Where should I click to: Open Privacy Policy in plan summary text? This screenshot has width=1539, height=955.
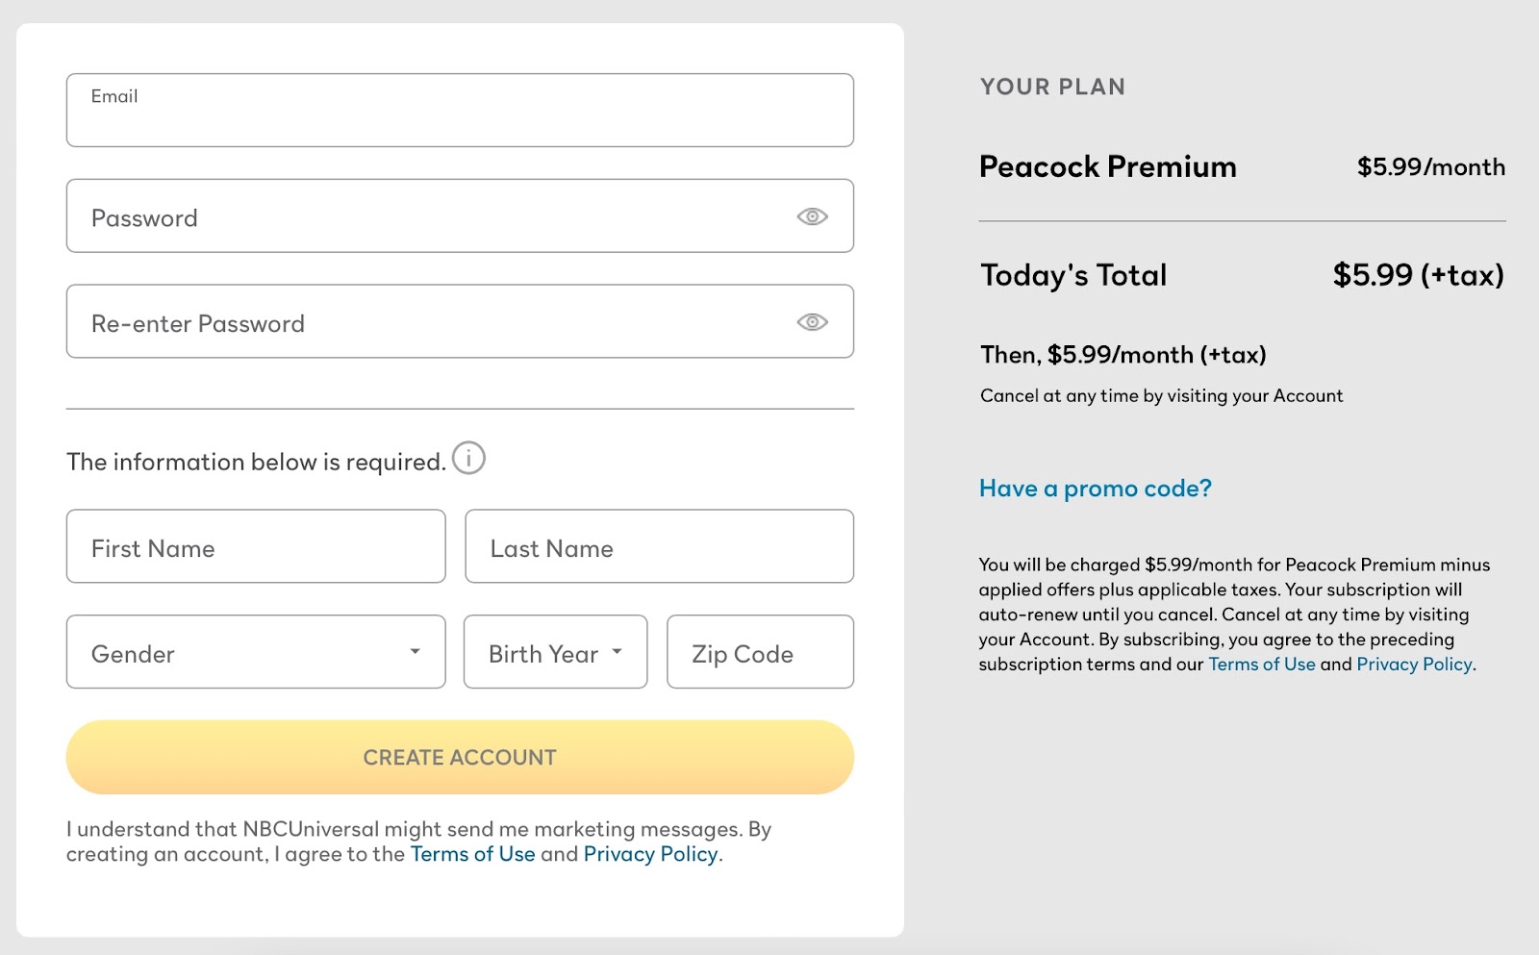[1414, 665]
